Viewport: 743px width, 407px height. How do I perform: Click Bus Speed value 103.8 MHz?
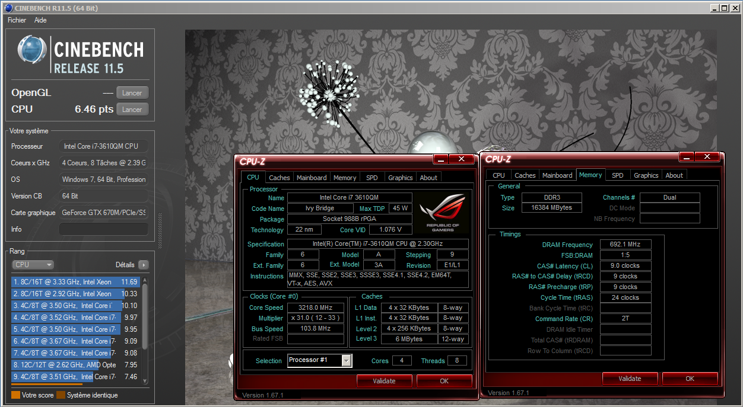point(316,329)
